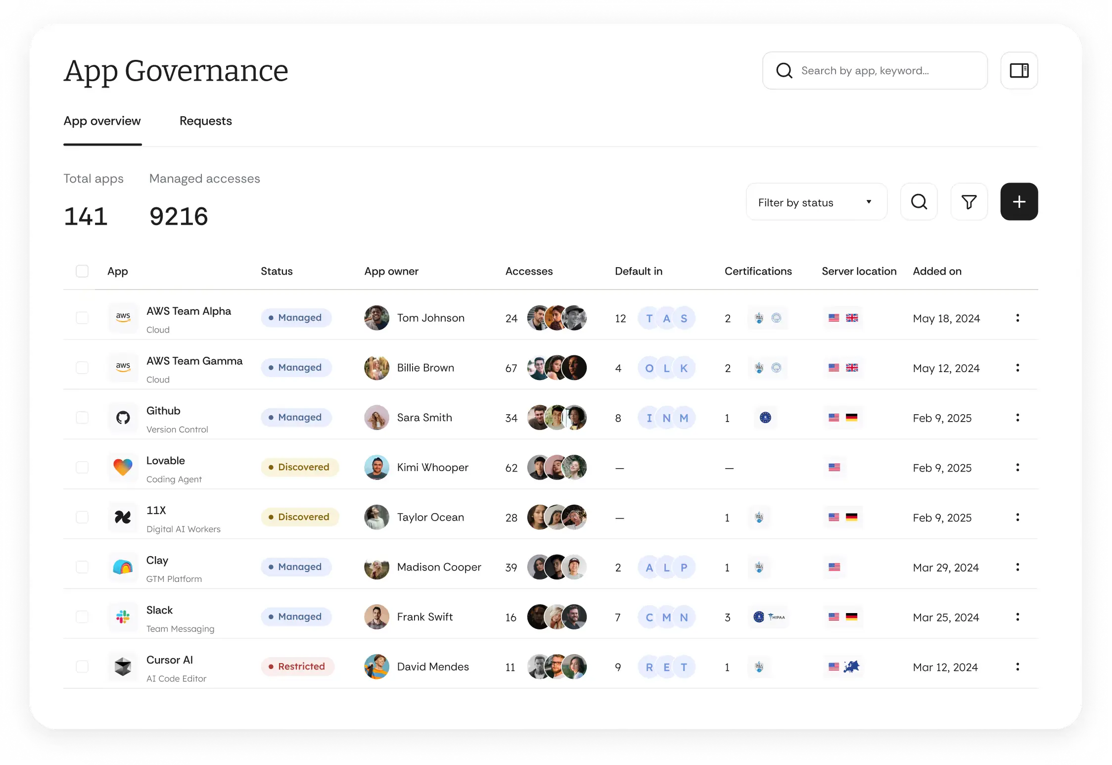Click the Lovable app logo

123,467
